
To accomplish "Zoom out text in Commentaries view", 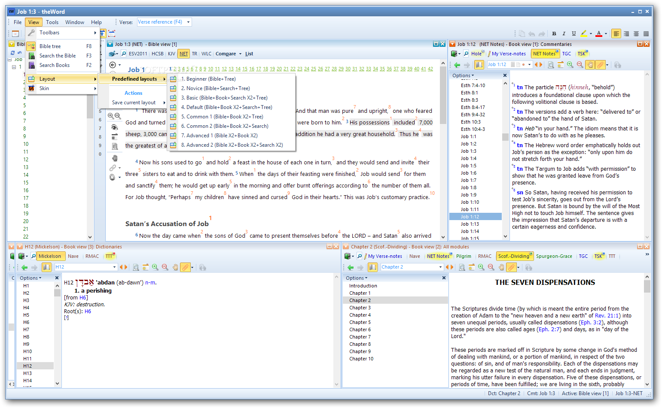I will (x=580, y=65).
